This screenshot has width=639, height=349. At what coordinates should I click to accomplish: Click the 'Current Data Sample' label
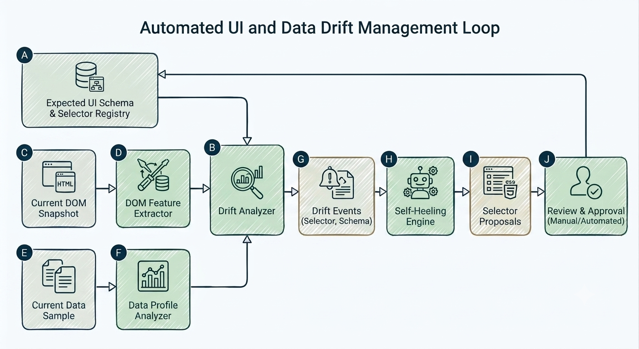pyautogui.click(x=59, y=310)
